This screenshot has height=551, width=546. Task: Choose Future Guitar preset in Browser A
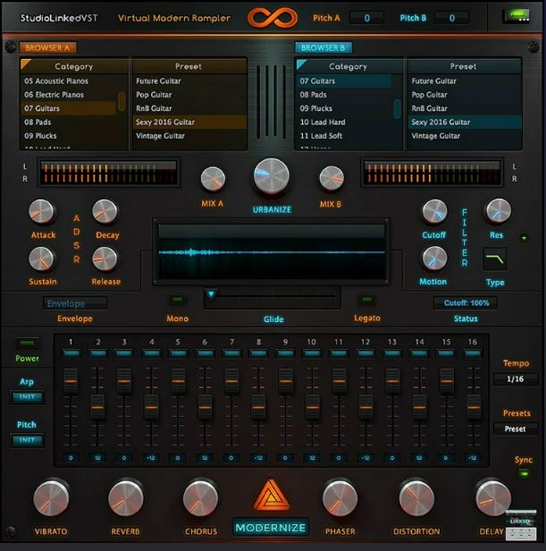190,81
